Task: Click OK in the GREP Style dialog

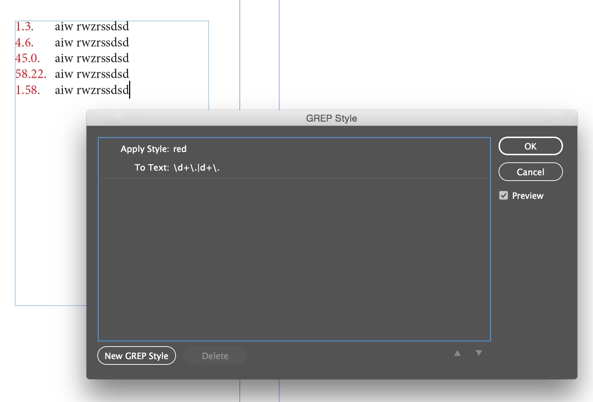Action: pos(530,146)
